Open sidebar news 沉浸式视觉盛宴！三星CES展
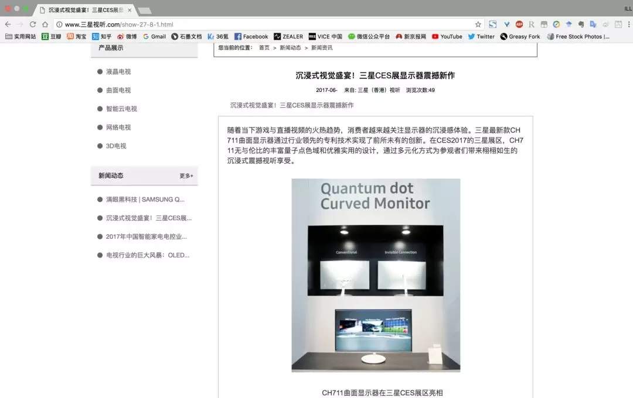 coord(148,218)
